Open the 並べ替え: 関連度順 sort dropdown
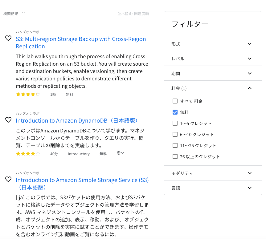 (133, 14)
